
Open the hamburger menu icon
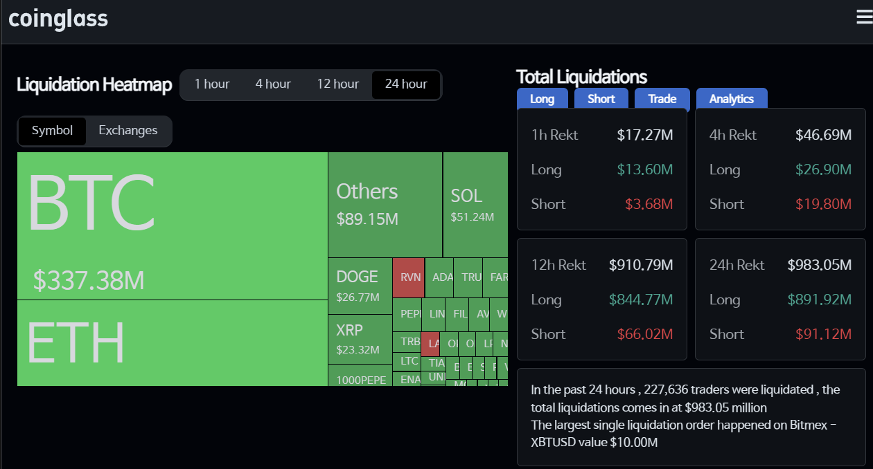863,18
